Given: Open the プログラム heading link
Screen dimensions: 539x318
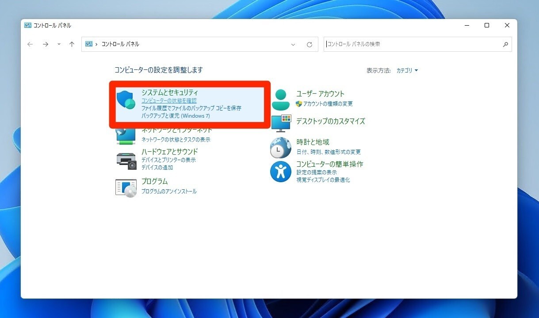Looking at the screenshot, I should [155, 181].
